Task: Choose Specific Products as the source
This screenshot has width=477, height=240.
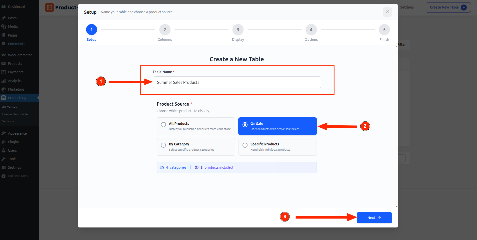Action: tap(245, 145)
